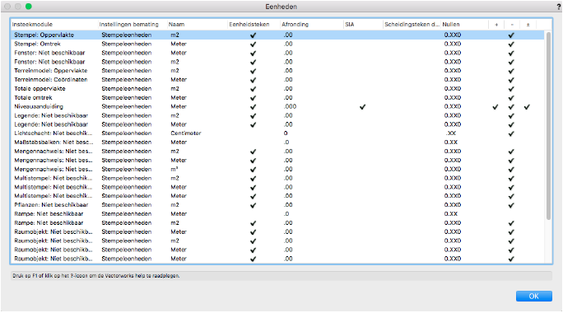Image resolution: width=563 pixels, height=313 pixels.
Task: Toggle Eenheidsteken checkmark for Stempel: Omtrek row
Action: point(254,44)
